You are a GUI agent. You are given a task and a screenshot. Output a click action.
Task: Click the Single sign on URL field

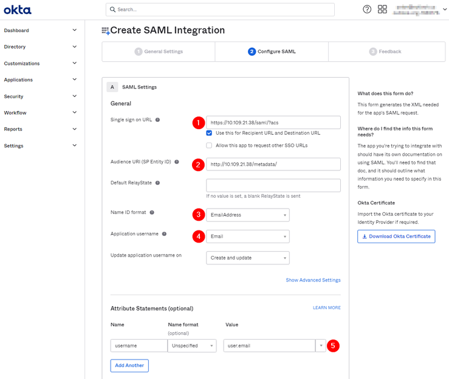click(x=273, y=122)
